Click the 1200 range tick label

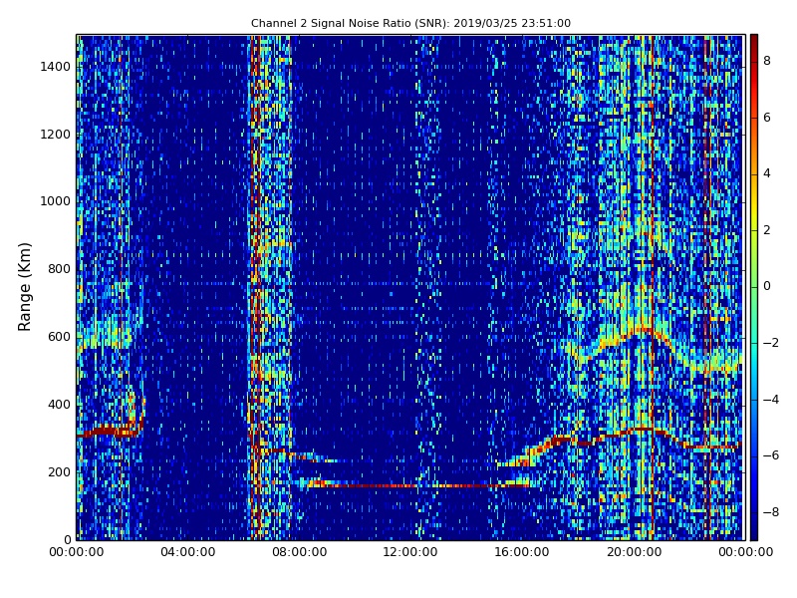56,135
